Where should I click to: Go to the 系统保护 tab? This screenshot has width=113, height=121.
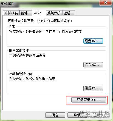[54, 13]
